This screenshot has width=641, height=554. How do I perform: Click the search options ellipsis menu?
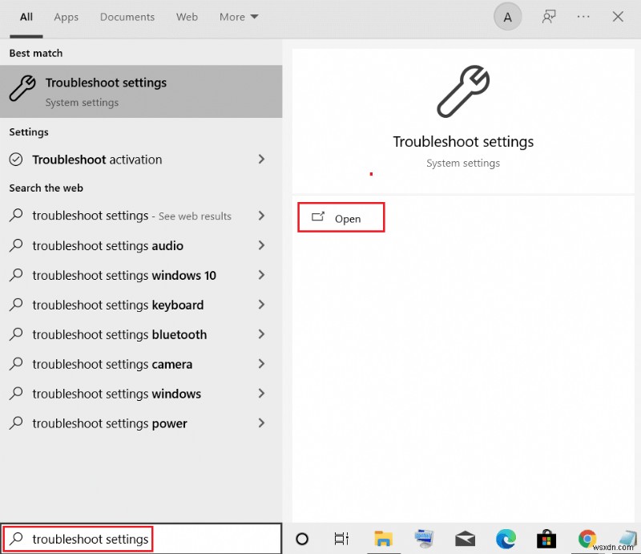(x=583, y=17)
